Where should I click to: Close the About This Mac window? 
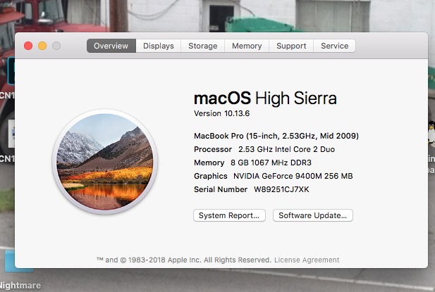[x=28, y=46]
